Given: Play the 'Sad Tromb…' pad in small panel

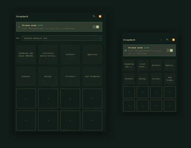Looking at the screenshot, I should (x=170, y=79).
